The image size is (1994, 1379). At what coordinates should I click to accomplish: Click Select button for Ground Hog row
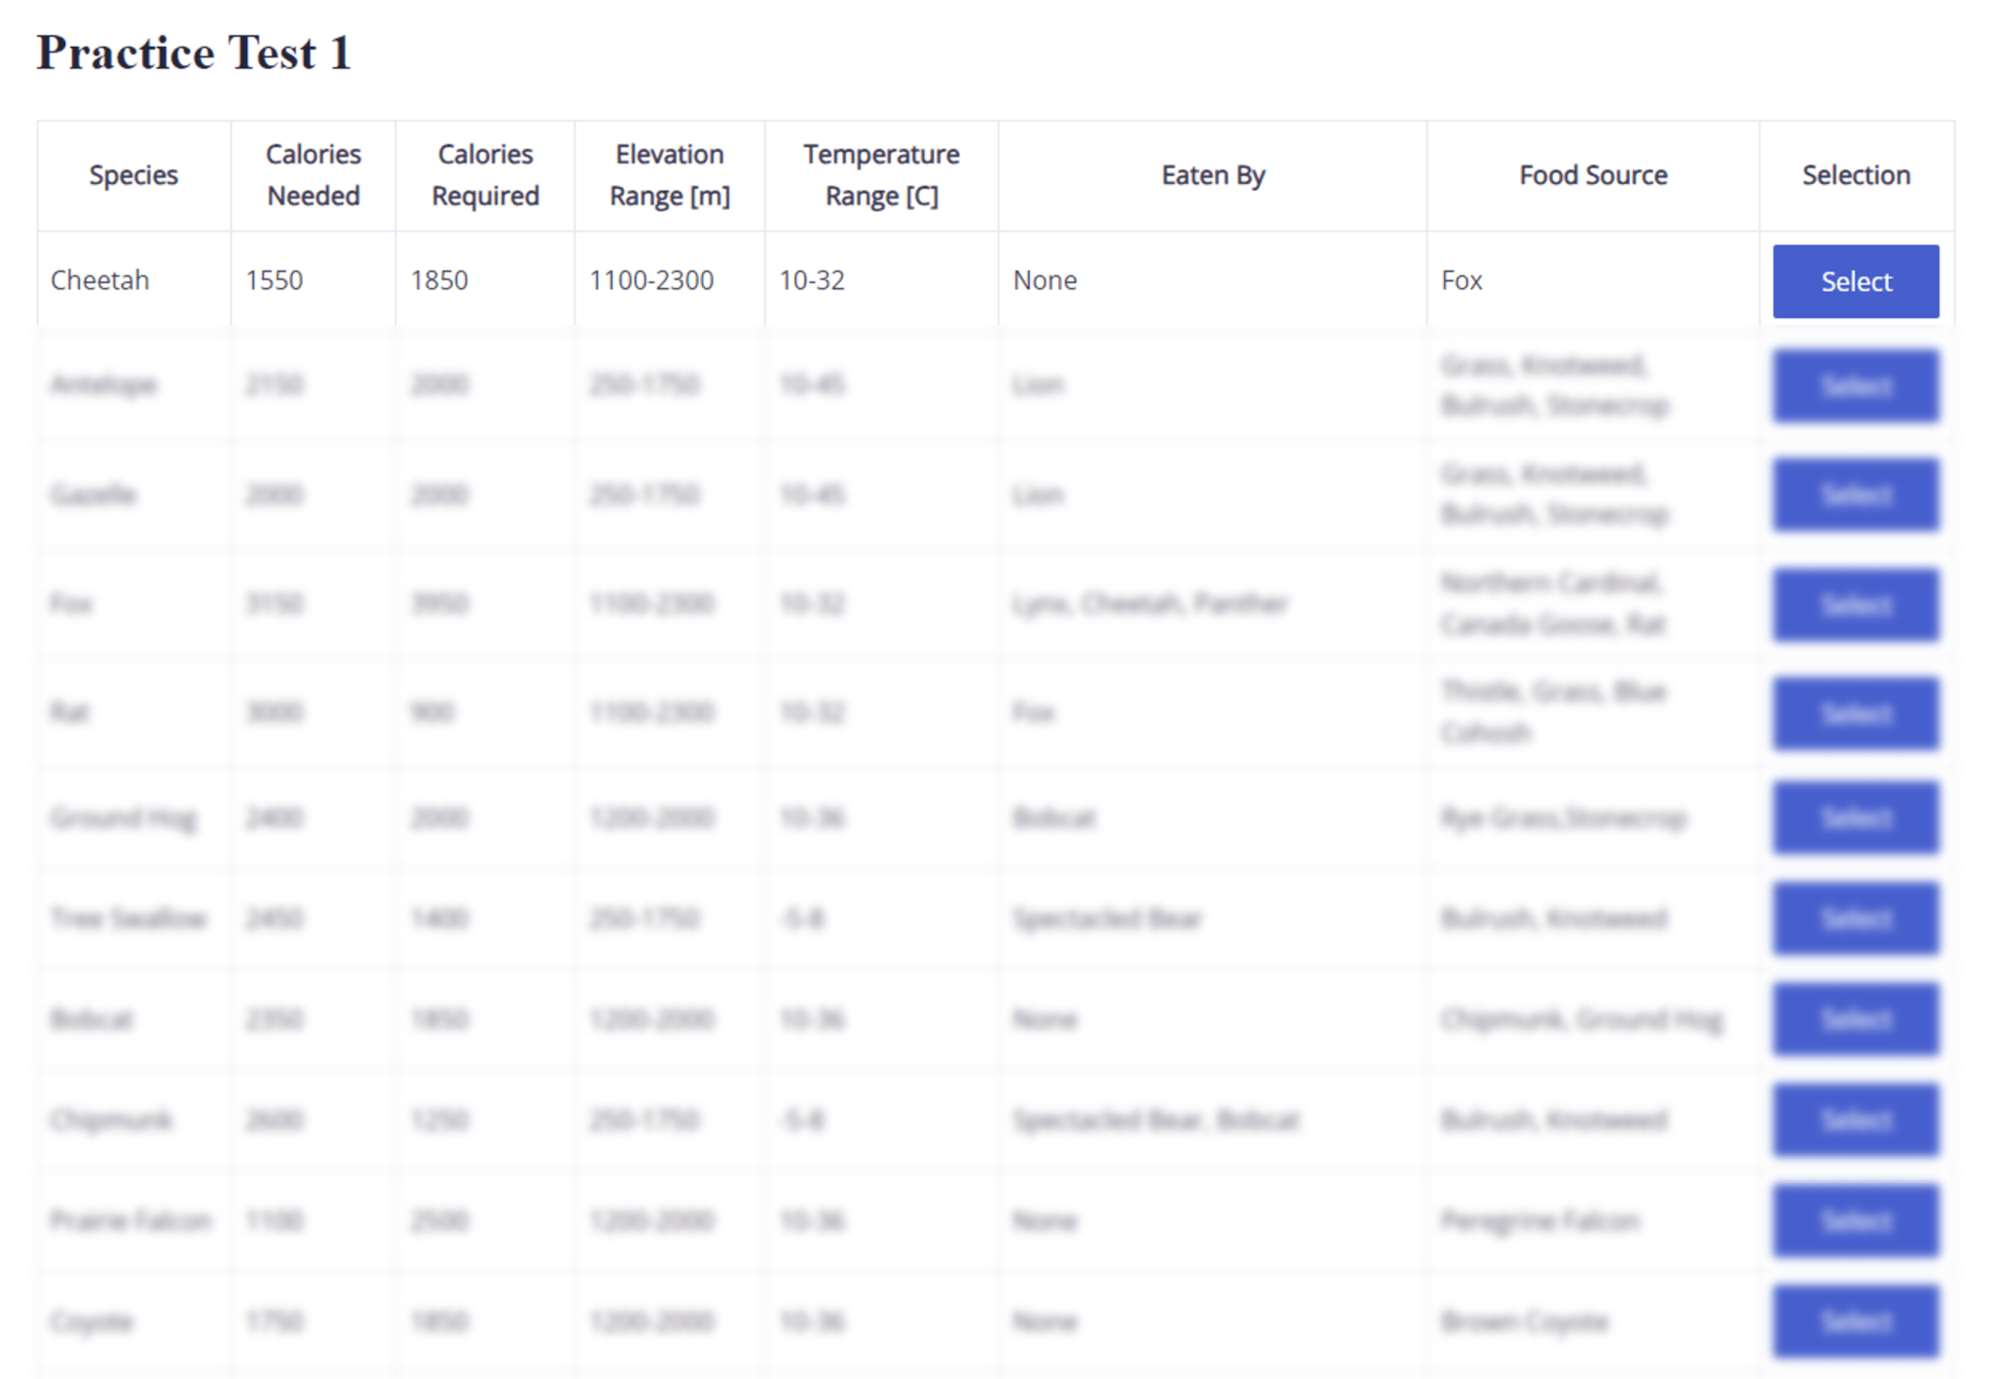pos(1855,817)
